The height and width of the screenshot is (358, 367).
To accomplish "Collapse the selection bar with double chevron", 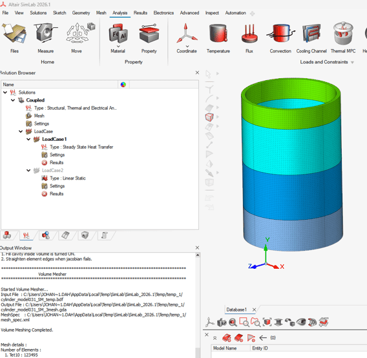I will tap(215, 338).
